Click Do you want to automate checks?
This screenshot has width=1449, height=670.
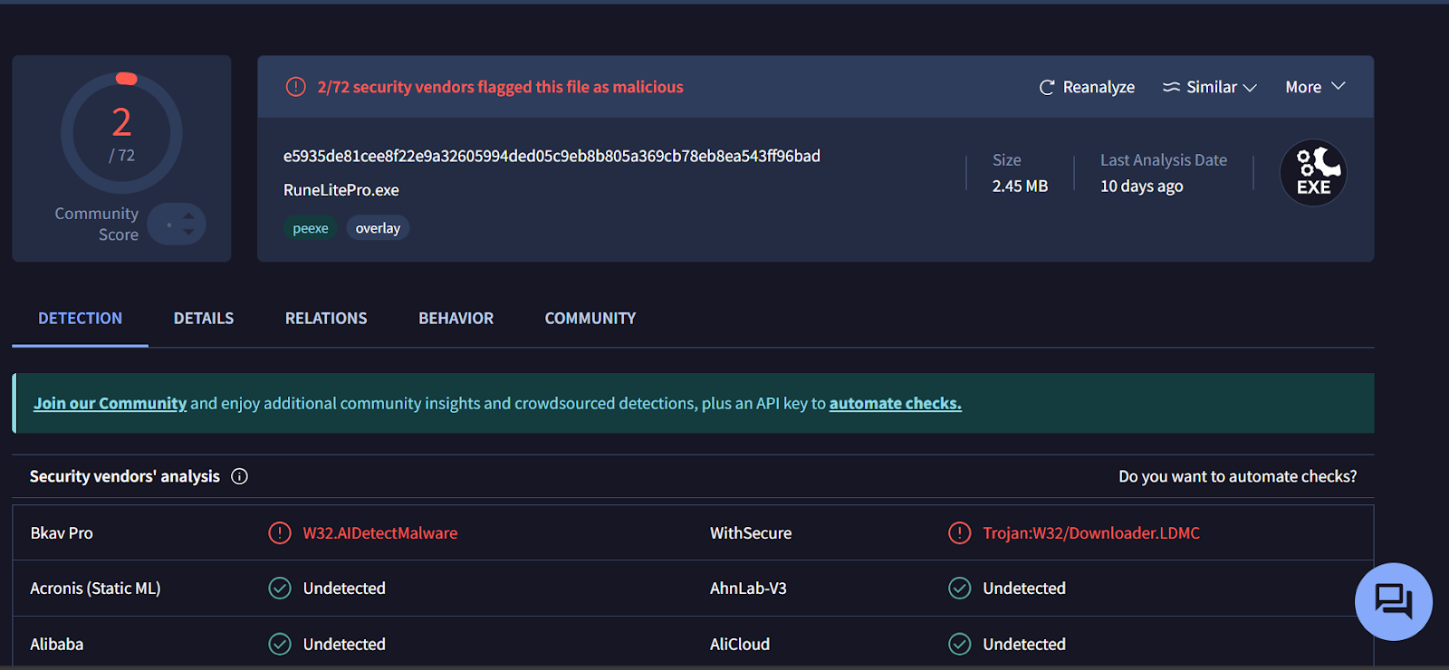click(x=1237, y=476)
